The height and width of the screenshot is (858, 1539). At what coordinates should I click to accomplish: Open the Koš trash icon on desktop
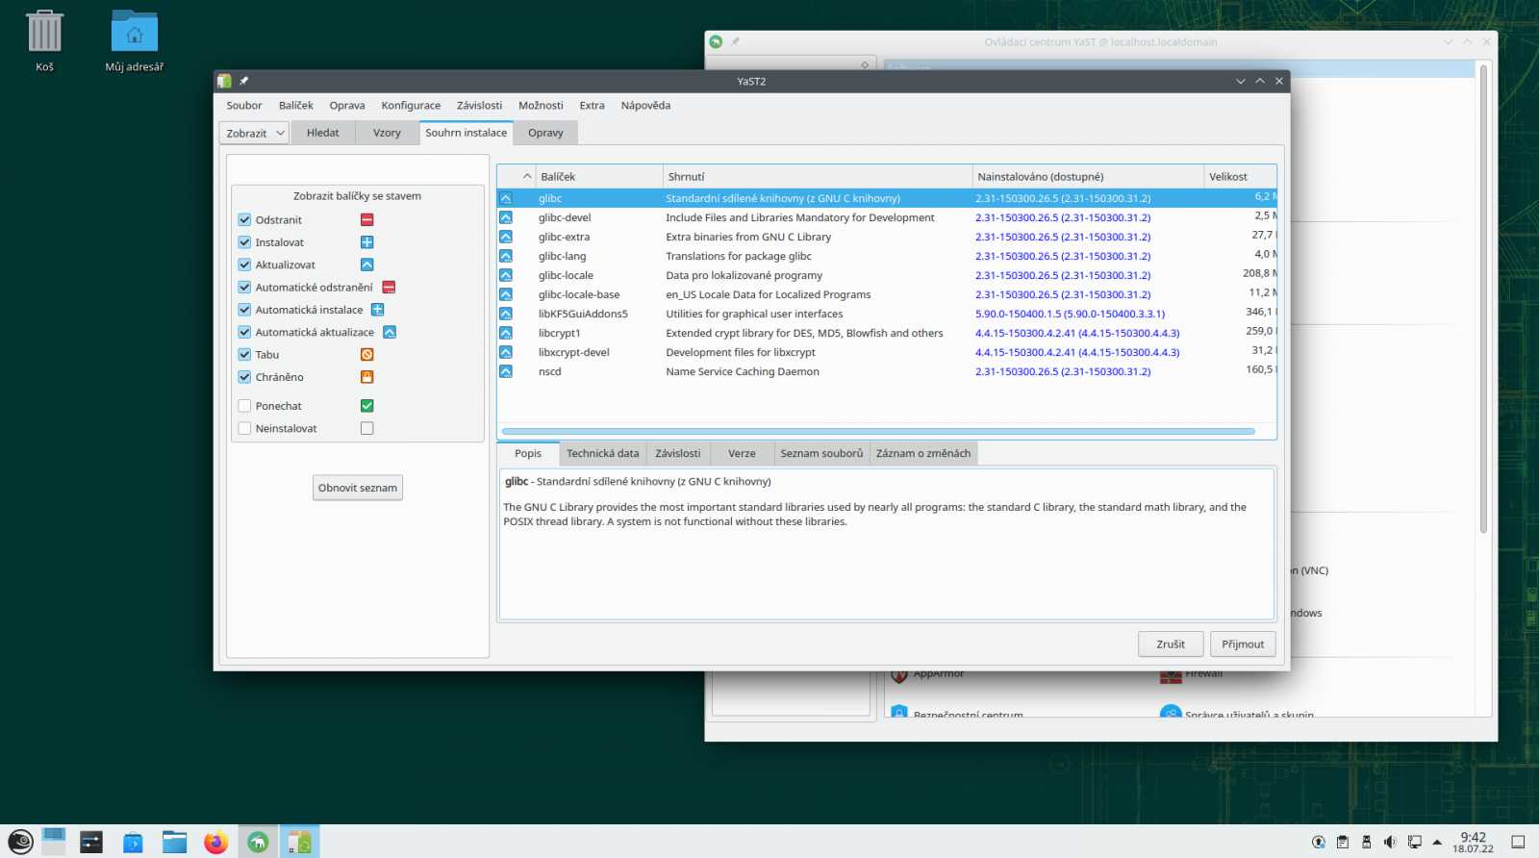(44, 40)
